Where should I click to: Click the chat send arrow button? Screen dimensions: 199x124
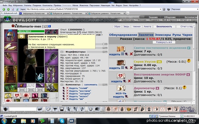pos(40,109)
